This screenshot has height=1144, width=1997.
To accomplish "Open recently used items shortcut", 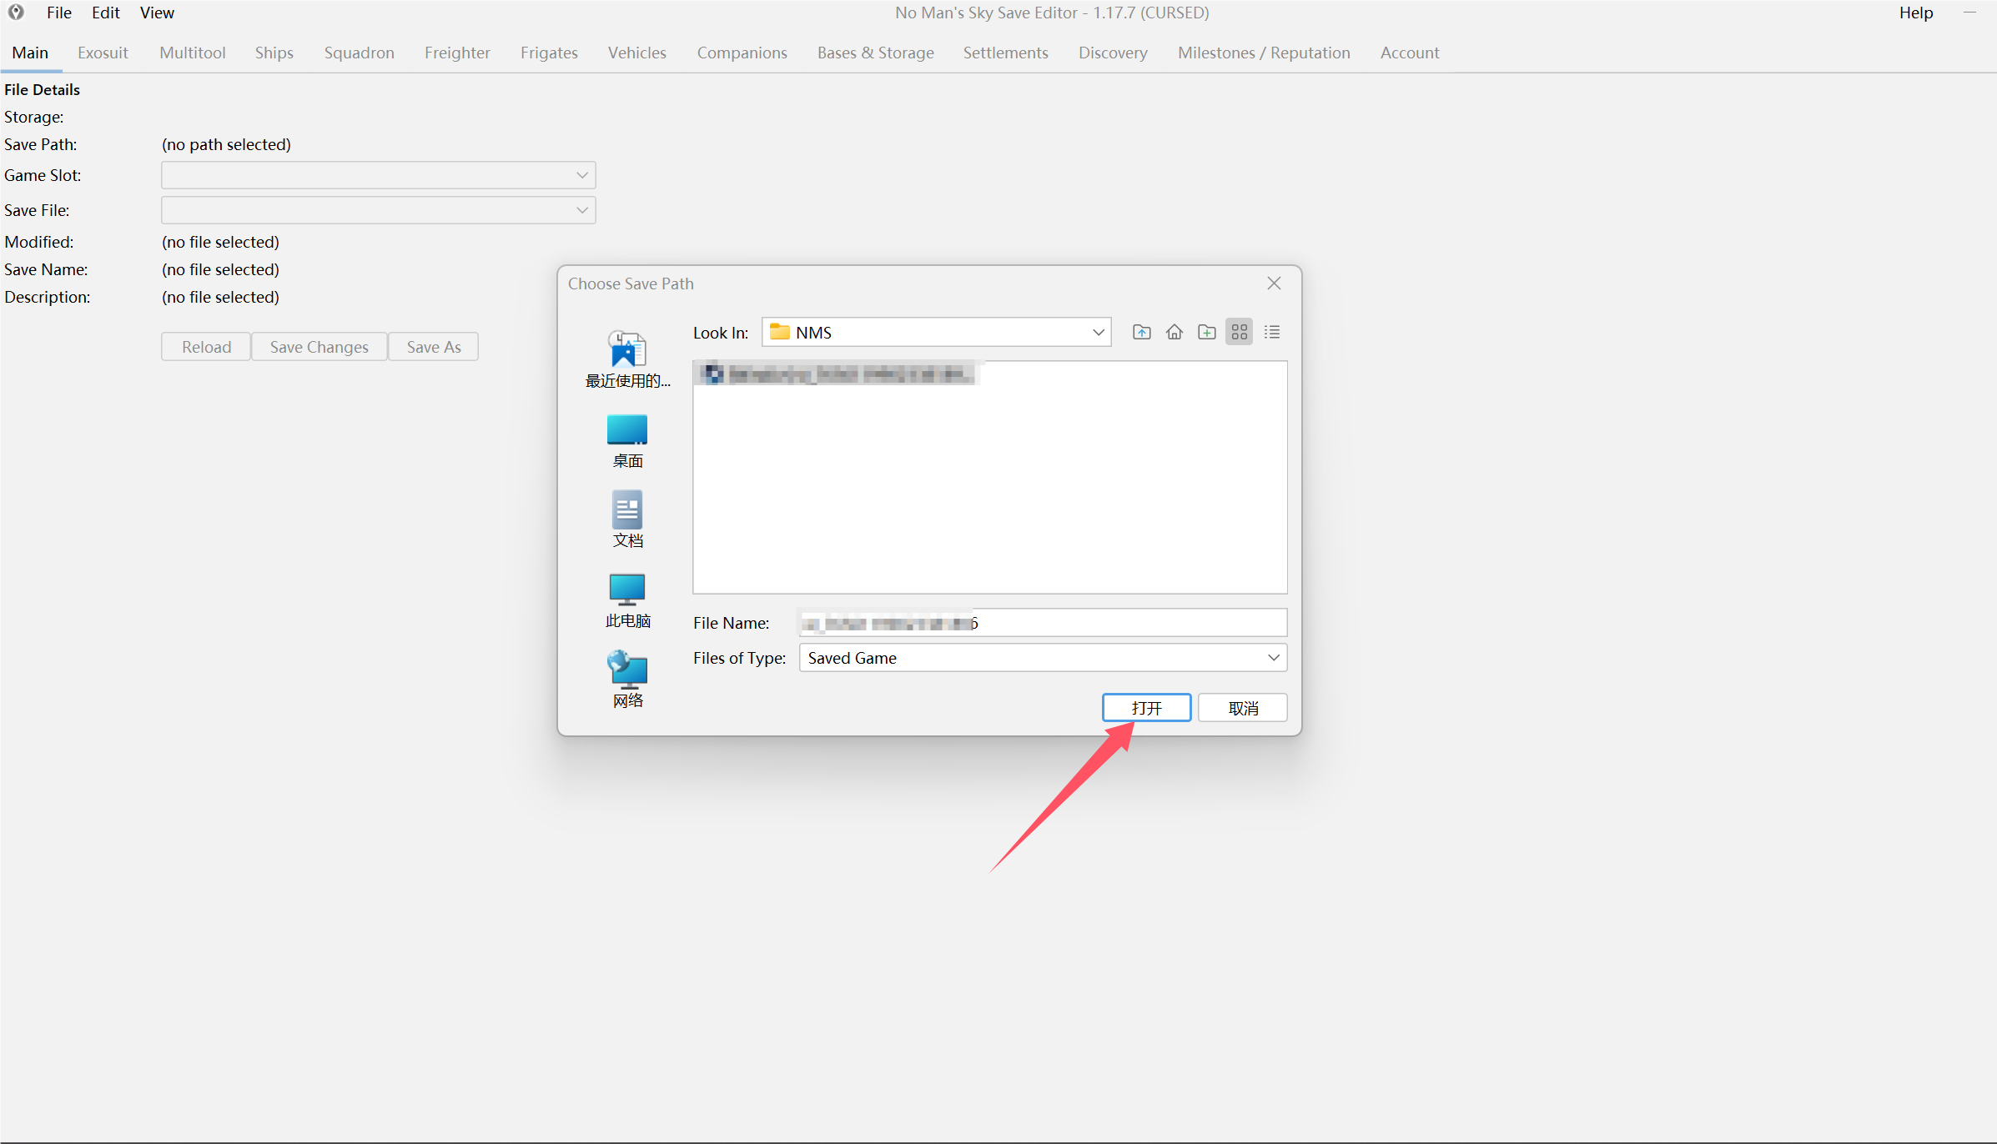I will tap(627, 359).
